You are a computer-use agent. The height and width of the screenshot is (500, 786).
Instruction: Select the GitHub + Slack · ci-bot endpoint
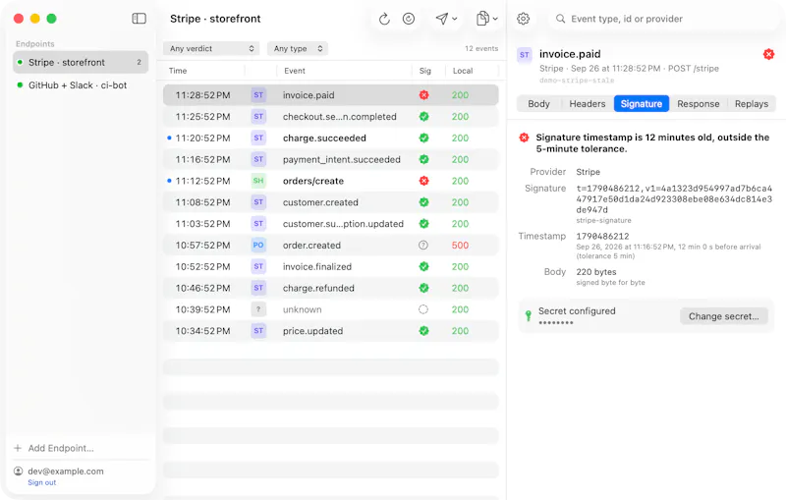tap(81, 85)
